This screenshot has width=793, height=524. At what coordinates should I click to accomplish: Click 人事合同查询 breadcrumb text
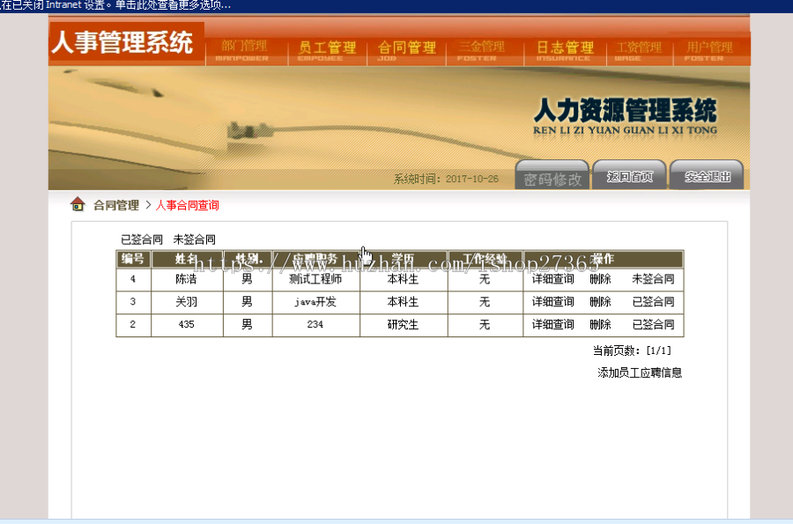[187, 205]
